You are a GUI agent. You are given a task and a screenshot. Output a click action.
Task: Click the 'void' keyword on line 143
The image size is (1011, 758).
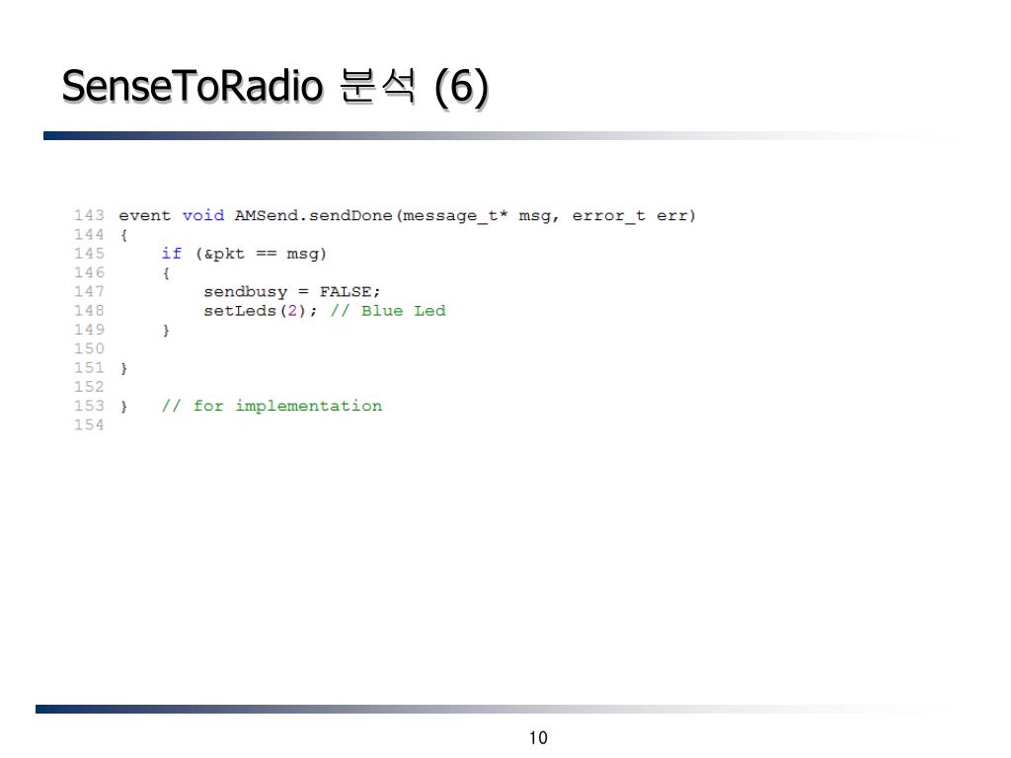tap(203, 215)
